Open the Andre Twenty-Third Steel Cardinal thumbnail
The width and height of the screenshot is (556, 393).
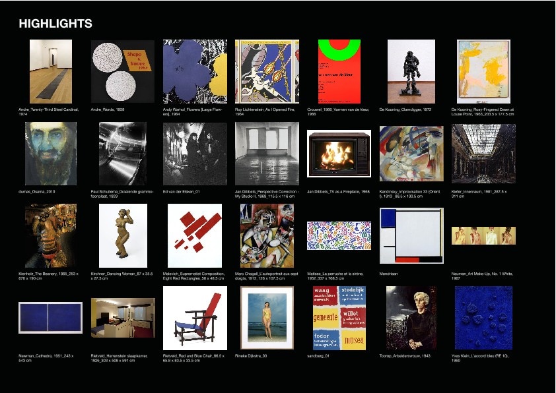point(51,71)
